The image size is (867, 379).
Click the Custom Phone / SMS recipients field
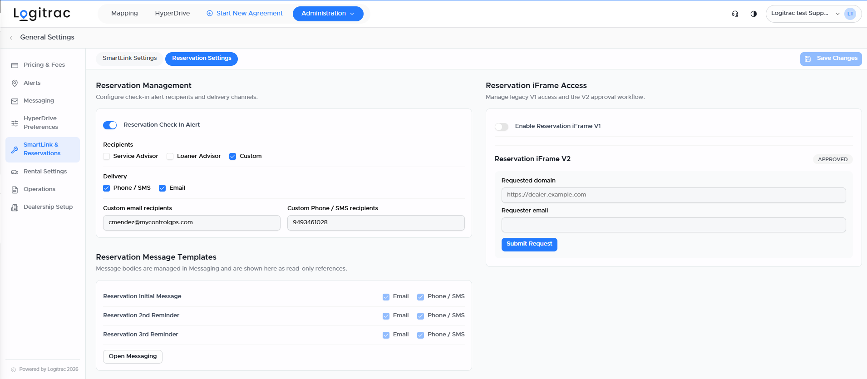pos(376,223)
